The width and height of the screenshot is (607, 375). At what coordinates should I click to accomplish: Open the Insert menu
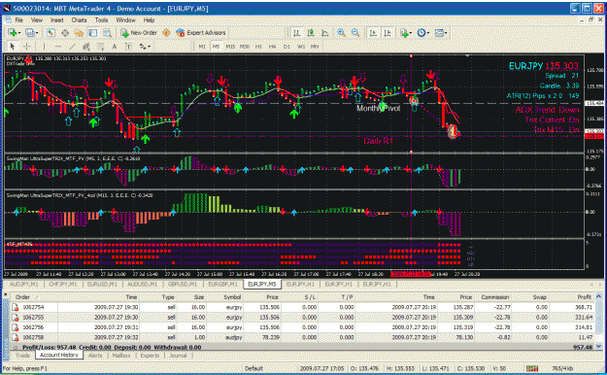tap(57, 19)
